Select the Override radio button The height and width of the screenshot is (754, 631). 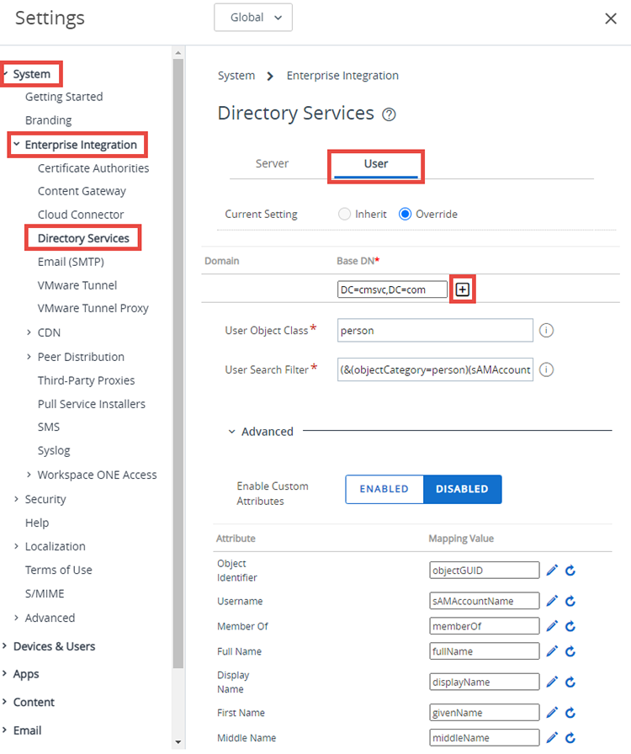coord(405,214)
